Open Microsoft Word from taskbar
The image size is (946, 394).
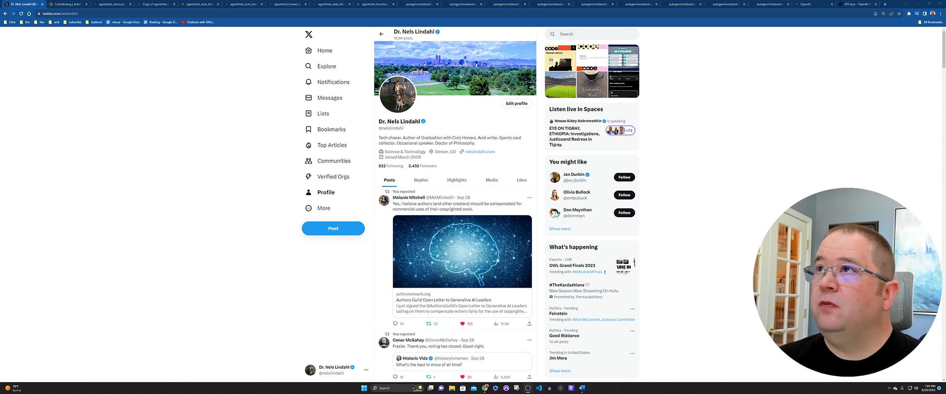click(582, 388)
